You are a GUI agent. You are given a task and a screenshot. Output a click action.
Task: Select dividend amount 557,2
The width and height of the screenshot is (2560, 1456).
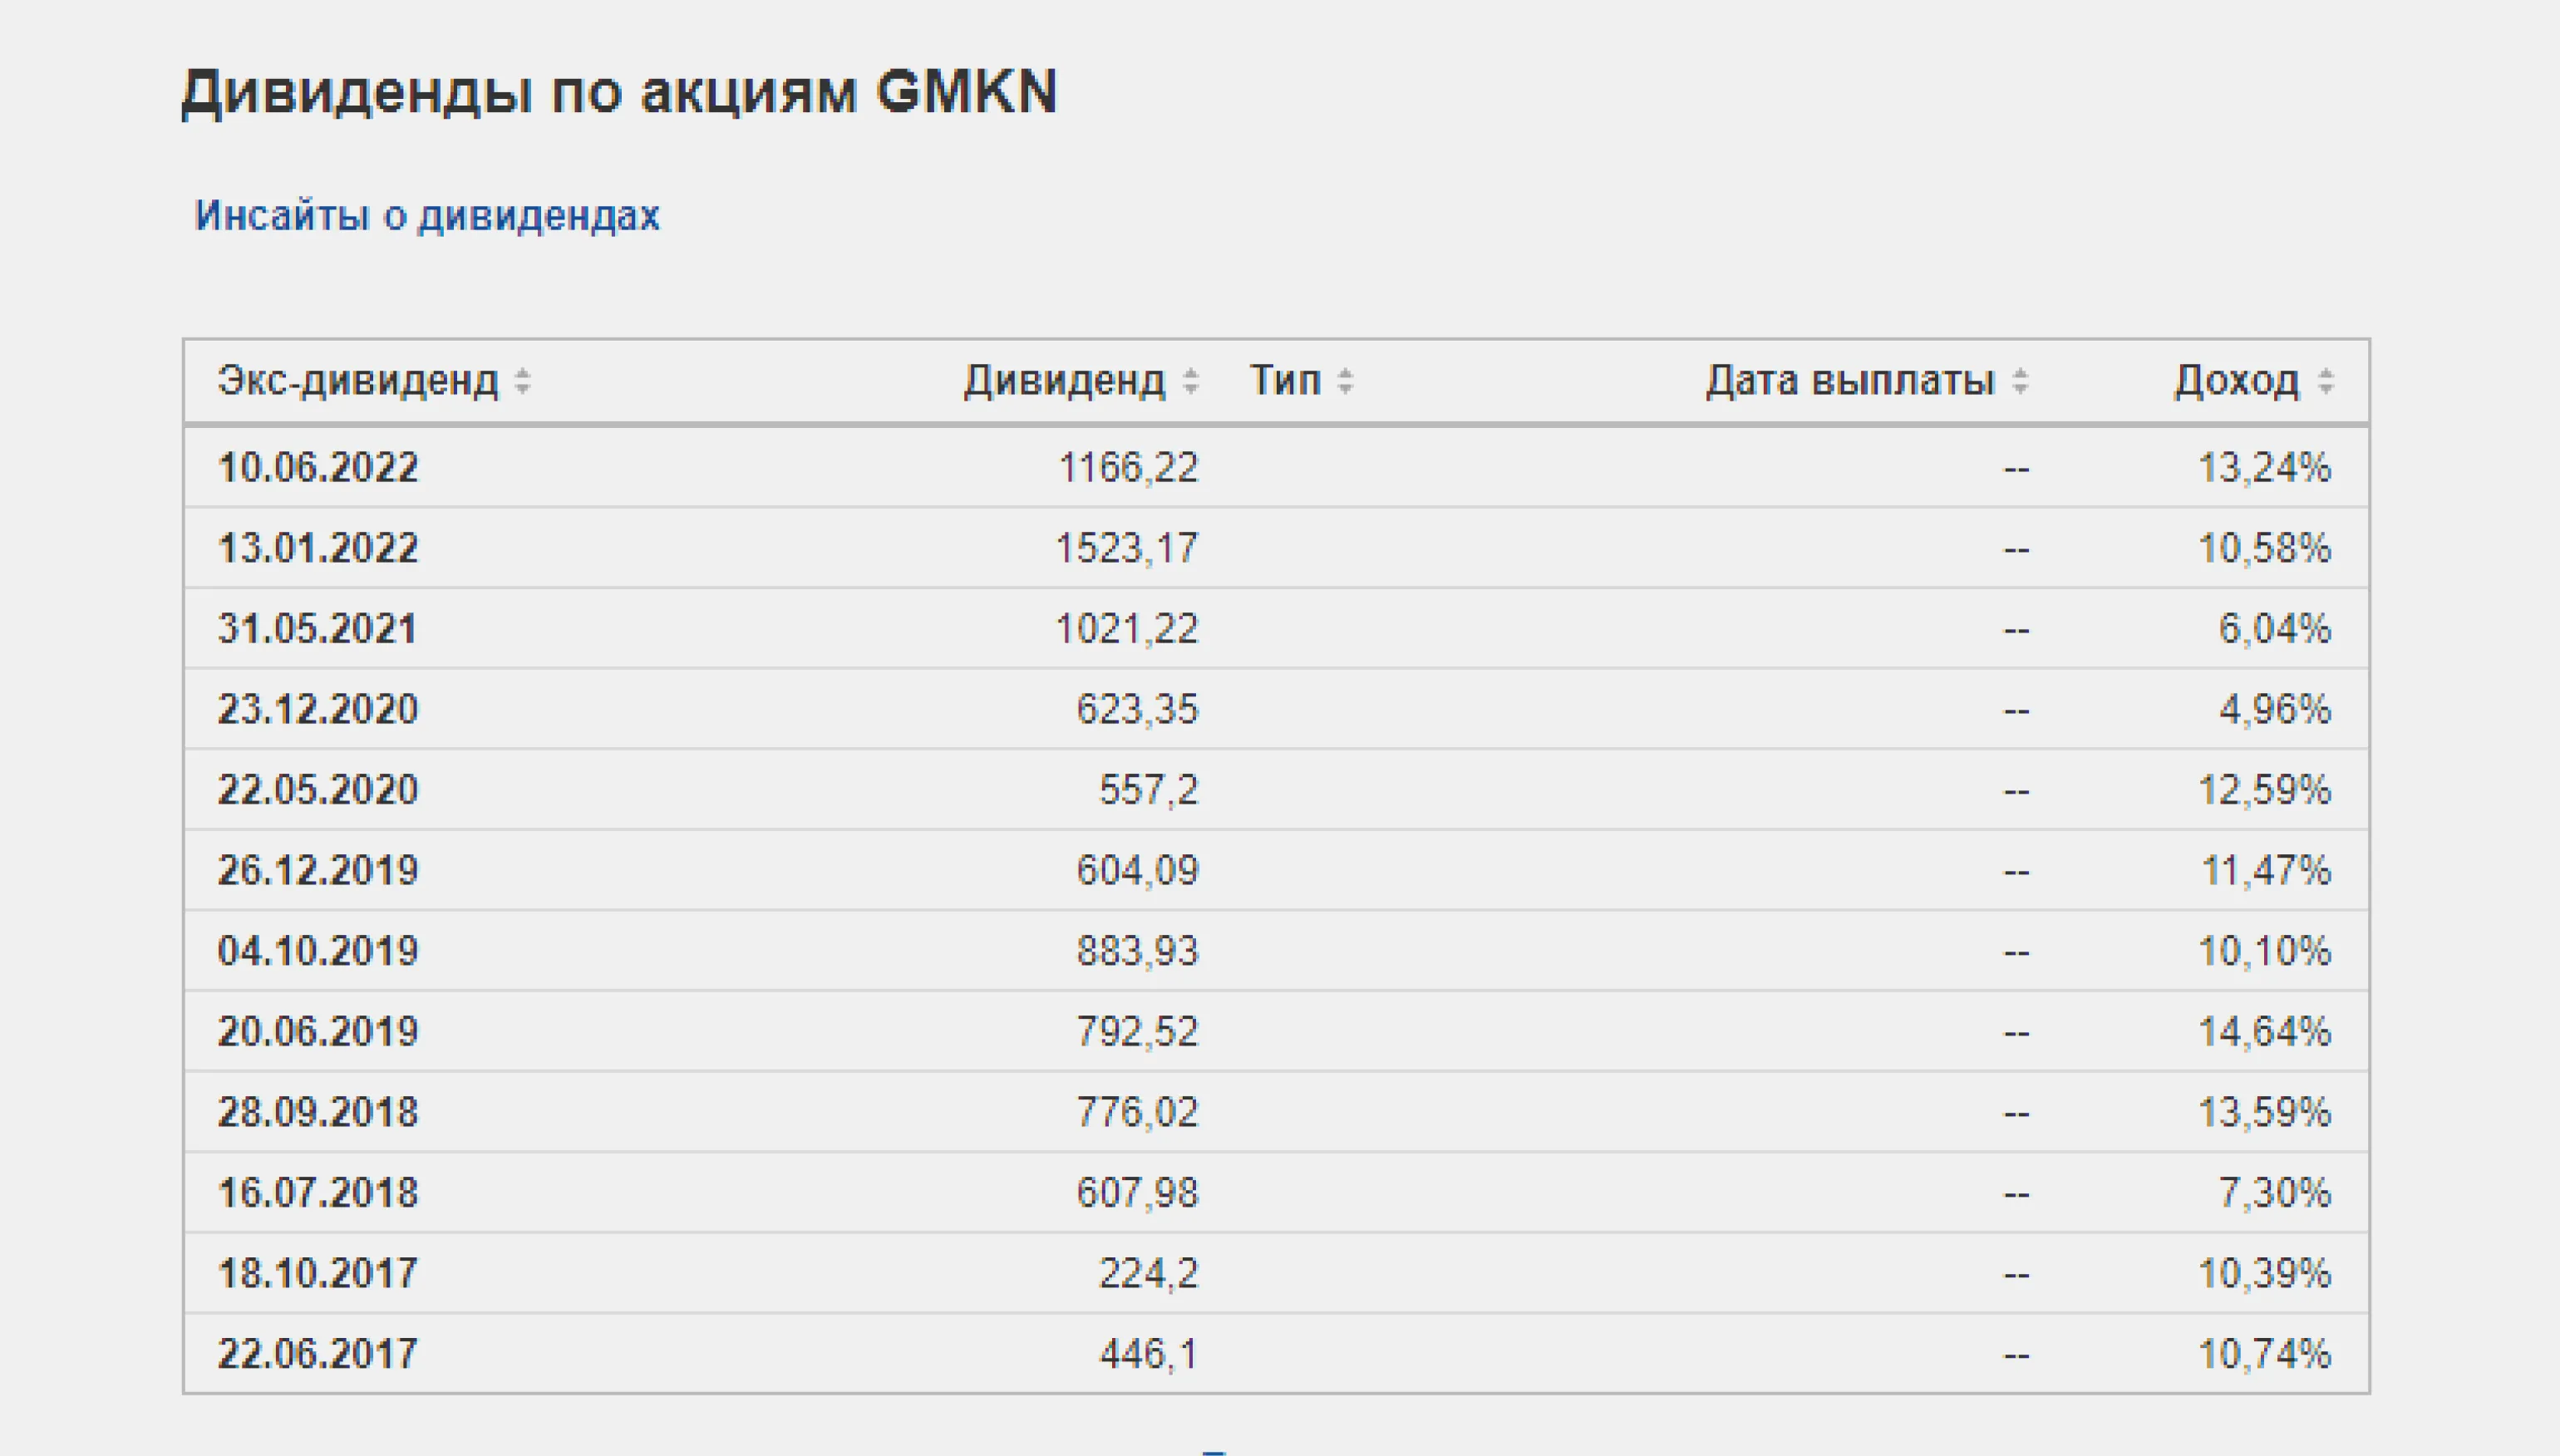coord(1148,790)
